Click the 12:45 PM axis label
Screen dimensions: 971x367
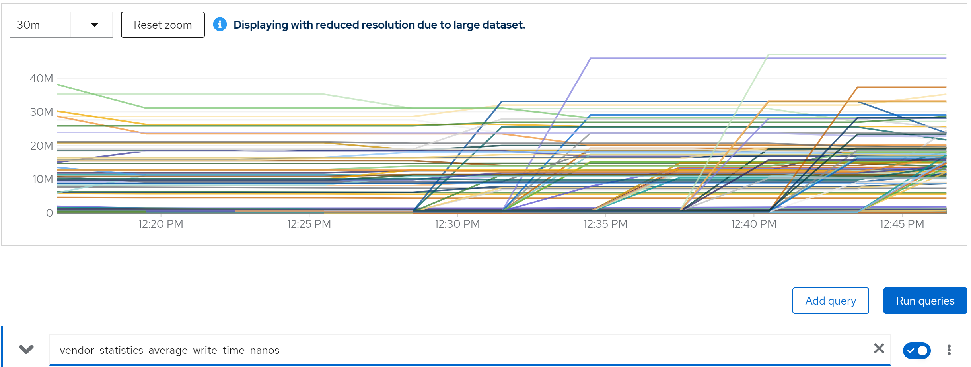pyautogui.click(x=901, y=224)
